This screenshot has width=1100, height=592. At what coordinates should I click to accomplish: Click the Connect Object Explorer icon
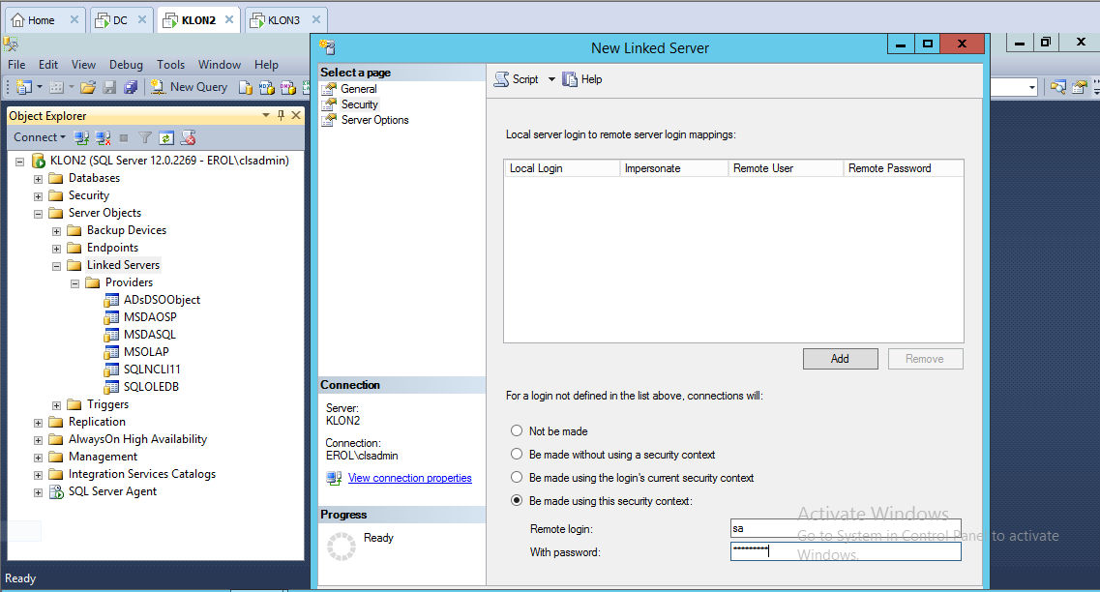82,137
